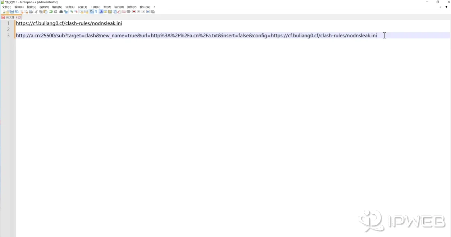Open Find with the binoculars icon
Image resolution: width=451 pixels, height=237 pixels.
tap(61, 11)
